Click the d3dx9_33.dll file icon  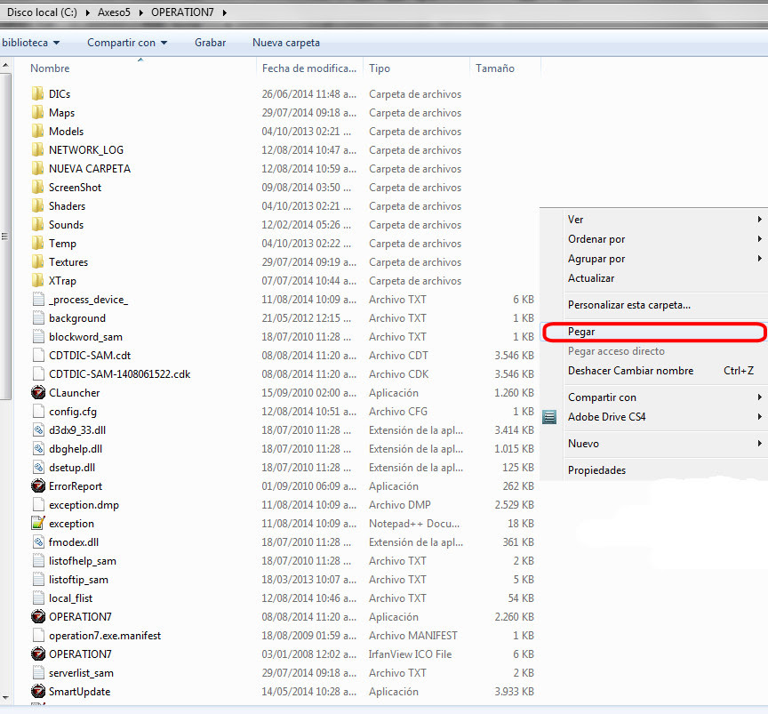(38, 429)
